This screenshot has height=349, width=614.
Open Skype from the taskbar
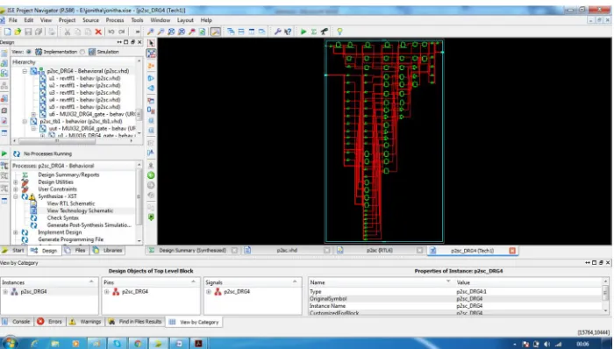117,344
